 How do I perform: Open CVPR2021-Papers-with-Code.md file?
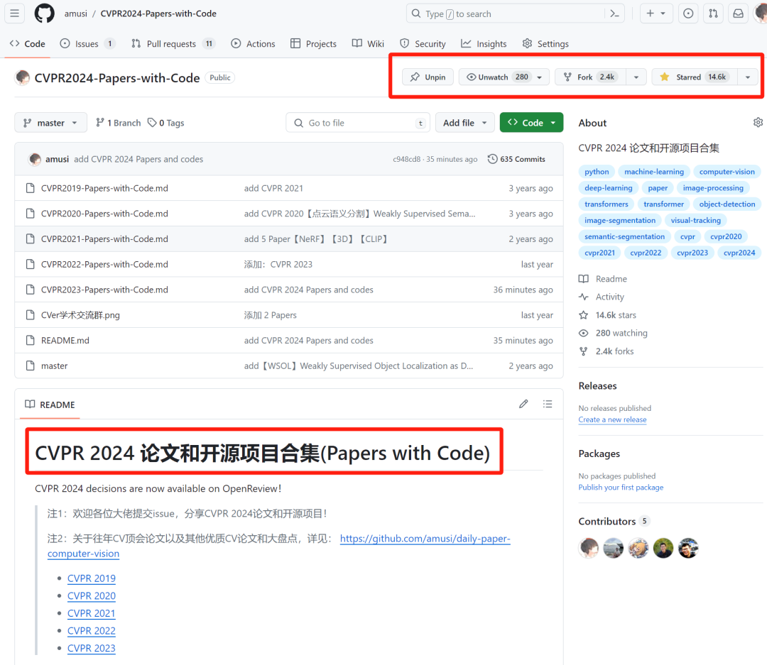(x=104, y=238)
